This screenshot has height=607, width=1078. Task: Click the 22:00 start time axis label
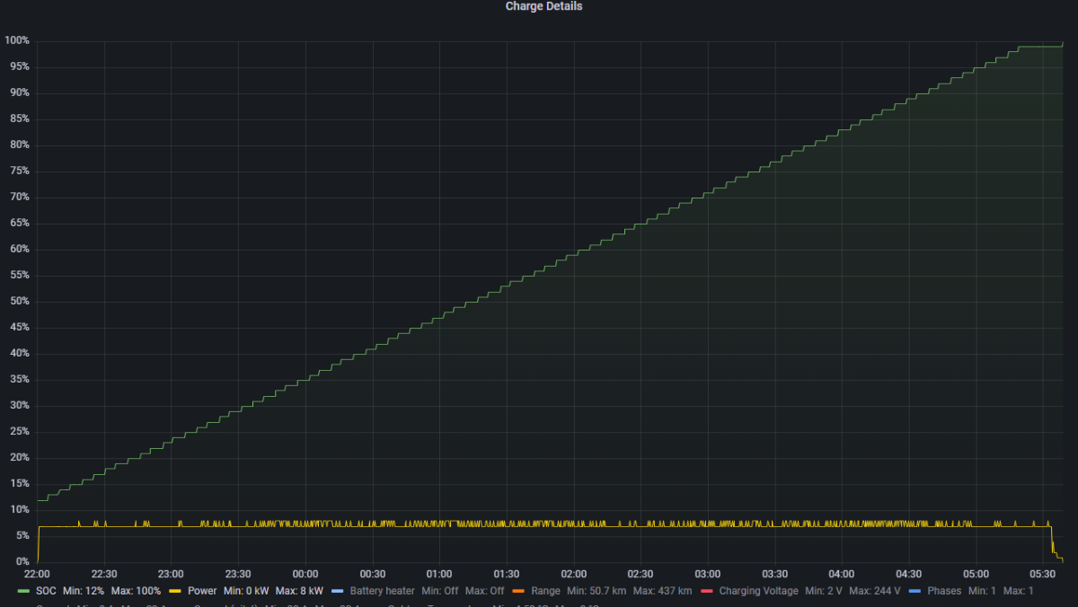[37, 574]
